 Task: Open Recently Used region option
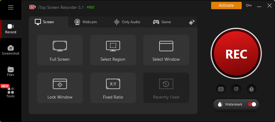[166, 88]
